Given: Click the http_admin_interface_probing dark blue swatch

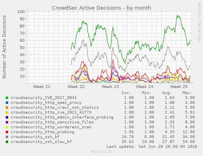Looking at the screenshot, I should (7, 117).
